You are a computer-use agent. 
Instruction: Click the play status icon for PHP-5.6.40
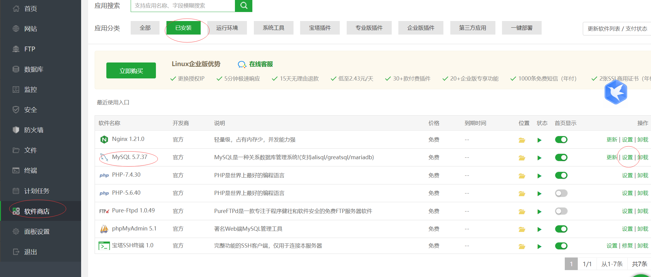(x=540, y=193)
